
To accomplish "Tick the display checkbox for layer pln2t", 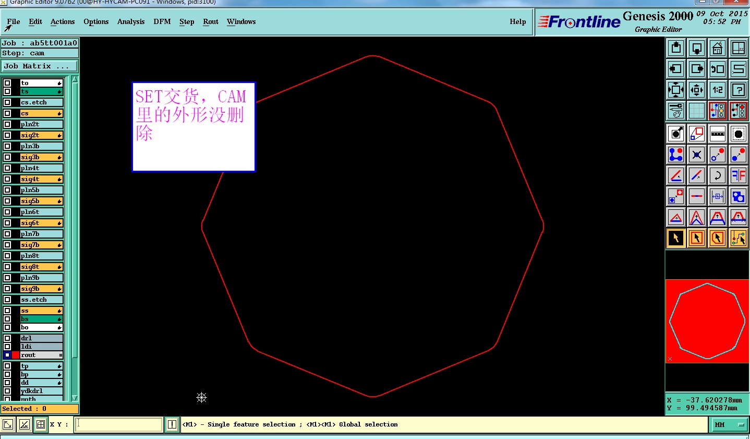I will pos(7,124).
